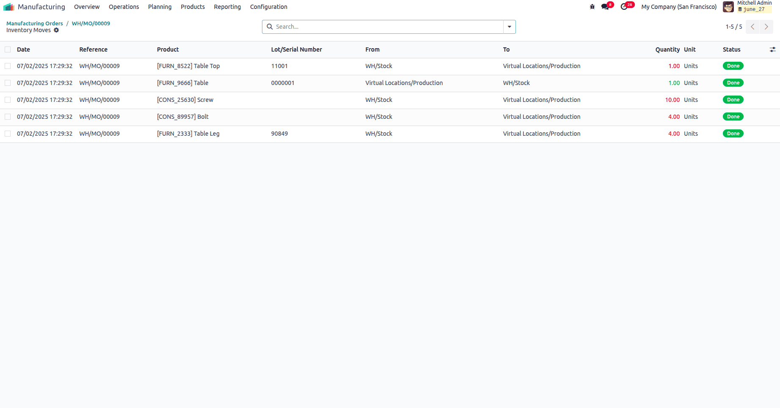The image size is (780, 408).
Task: Click Virtual Locations/Production in the From column
Action: 404,83
